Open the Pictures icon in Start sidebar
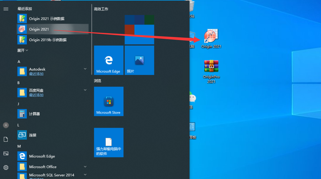This screenshot has width=321, height=179. pyautogui.click(x=6, y=154)
